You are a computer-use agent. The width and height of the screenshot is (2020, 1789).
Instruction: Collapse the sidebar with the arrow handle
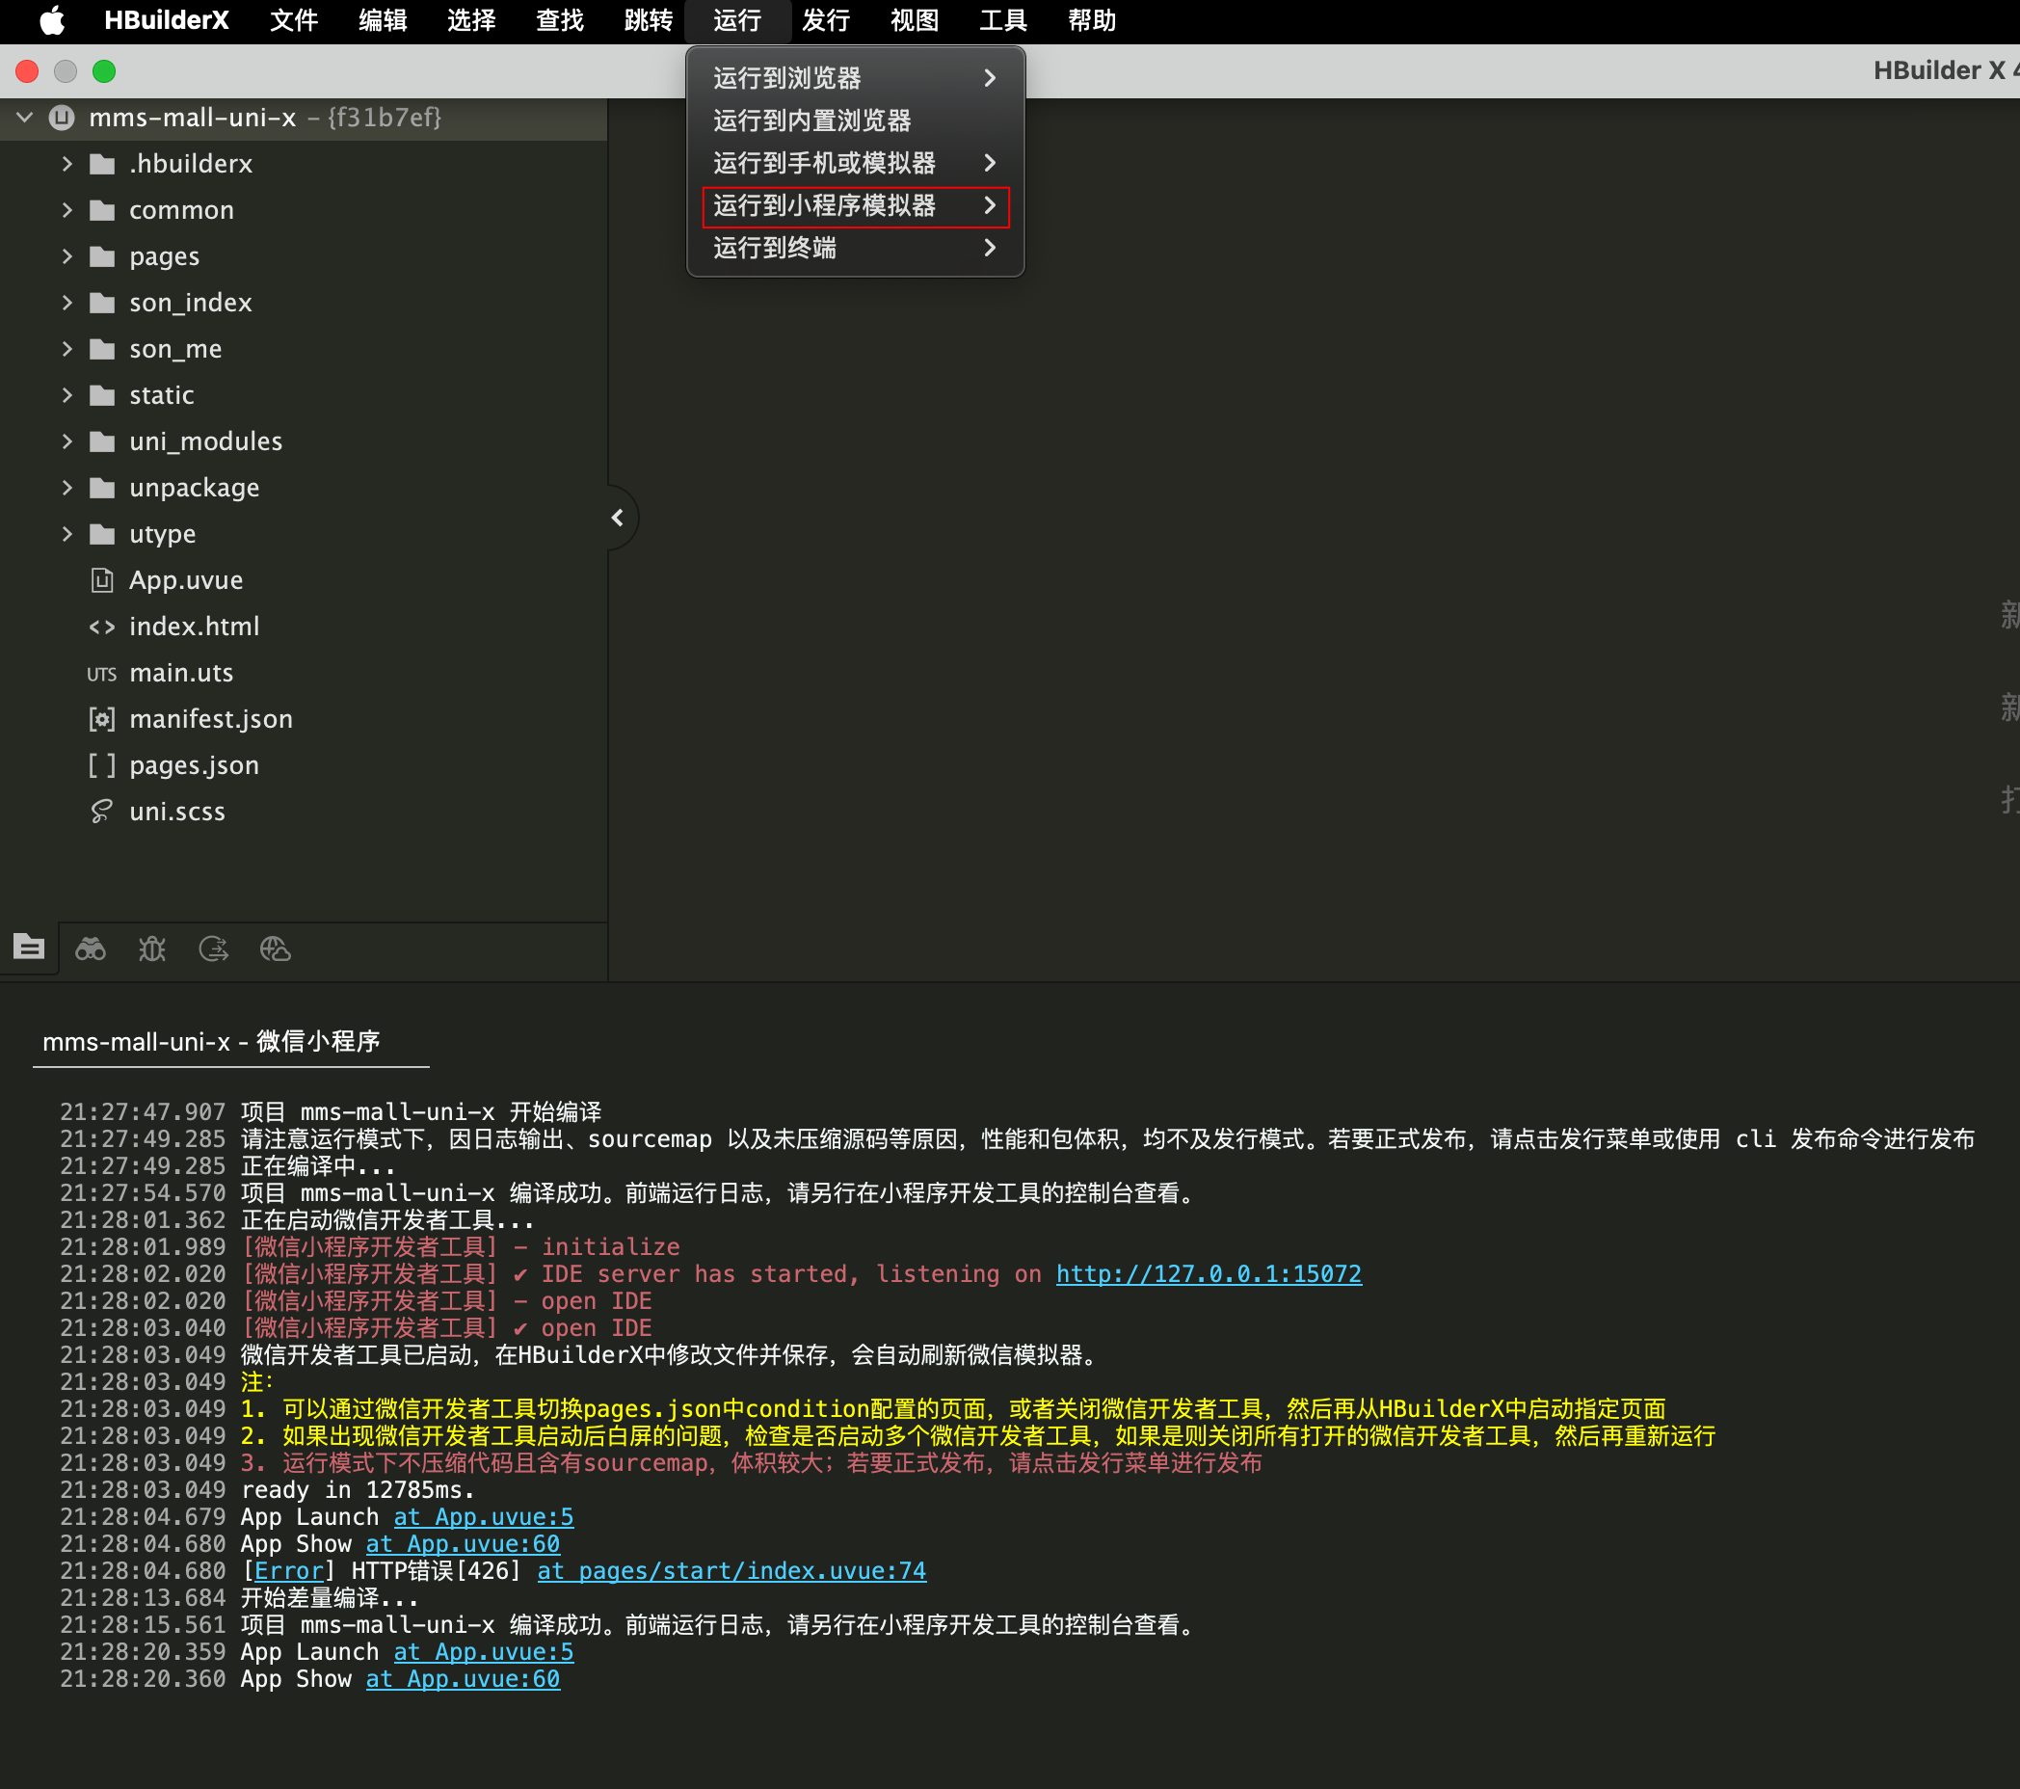coord(618,517)
